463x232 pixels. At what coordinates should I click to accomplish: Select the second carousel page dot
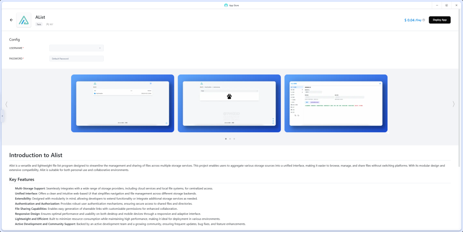click(x=230, y=139)
